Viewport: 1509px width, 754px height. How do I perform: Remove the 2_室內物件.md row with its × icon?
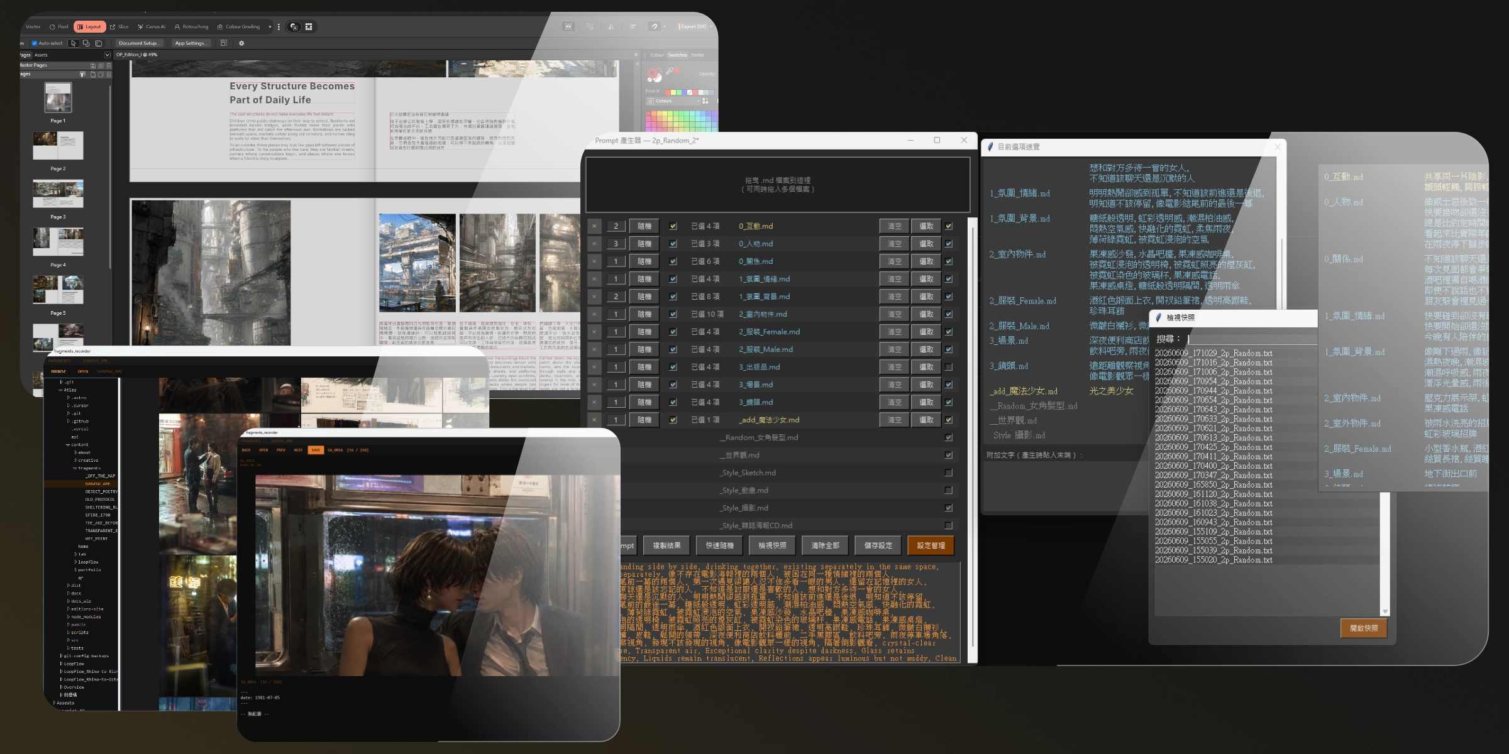(x=594, y=314)
